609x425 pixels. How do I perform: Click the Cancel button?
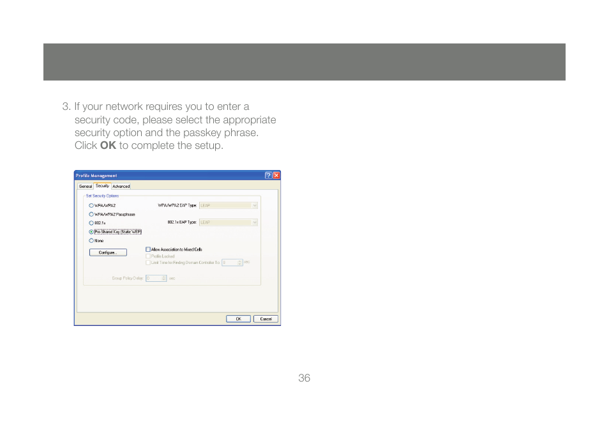(266, 319)
